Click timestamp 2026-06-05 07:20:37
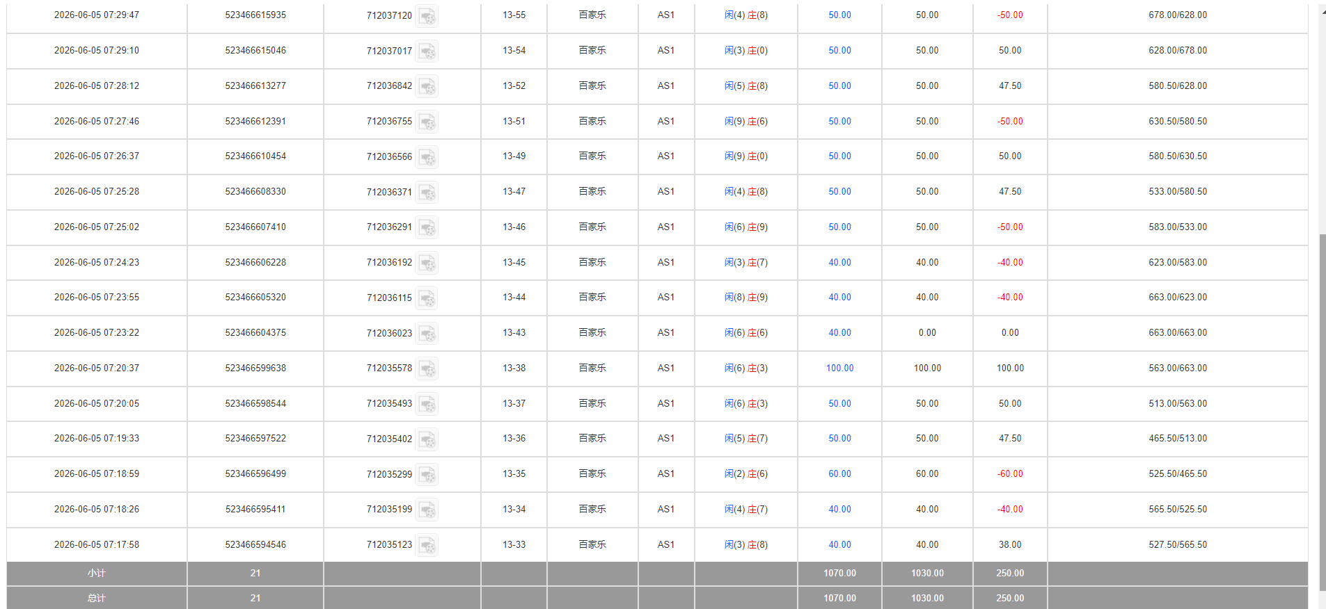This screenshot has height=609, width=1326. 97,368
